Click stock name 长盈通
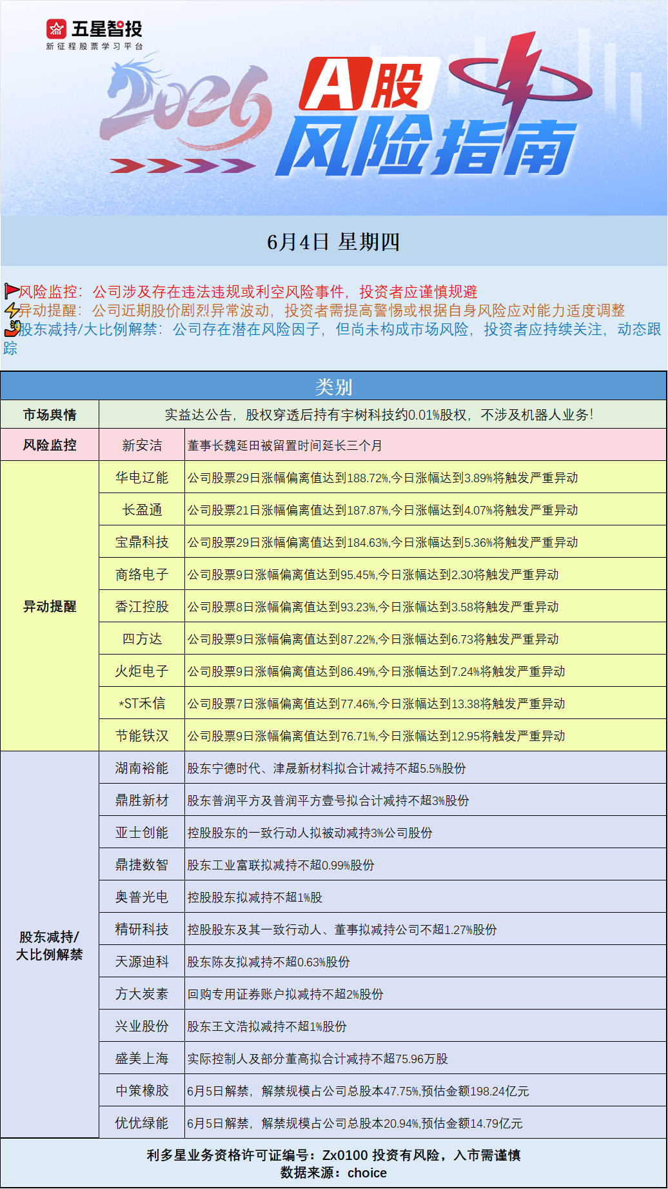Image resolution: width=668 pixels, height=1189 pixels. (x=142, y=509)
